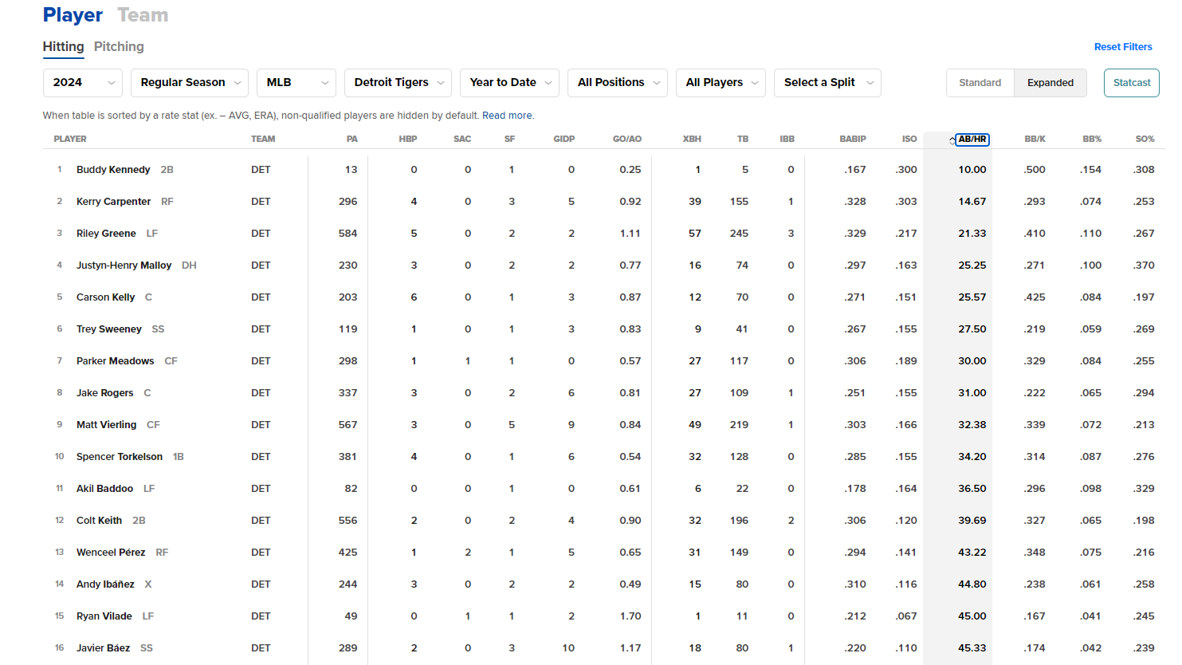Open Riley Greene's player profile
The height and width of the screenshot is (665, 1182).
click(106, 234)
